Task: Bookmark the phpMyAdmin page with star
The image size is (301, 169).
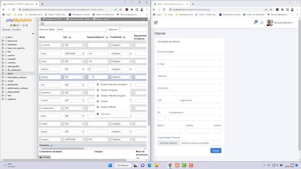Action: (120, 9)
